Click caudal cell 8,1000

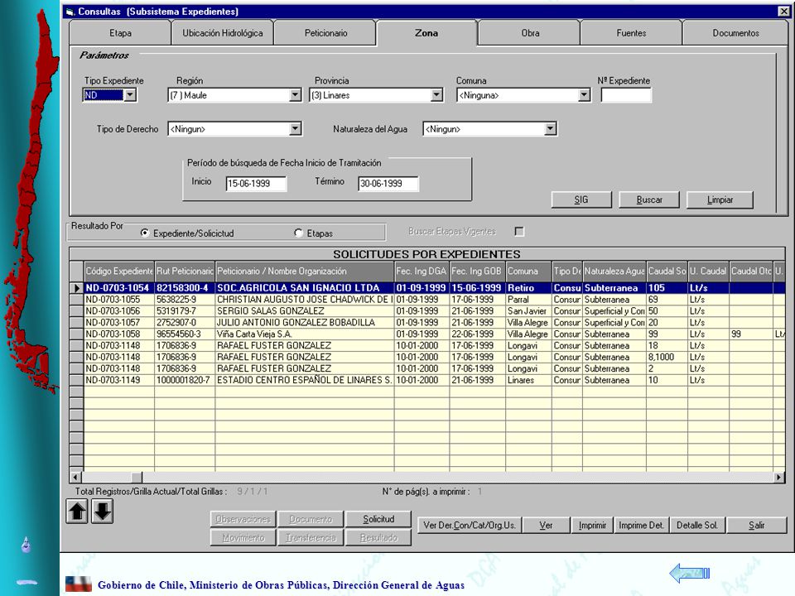[x=667, y=357]
